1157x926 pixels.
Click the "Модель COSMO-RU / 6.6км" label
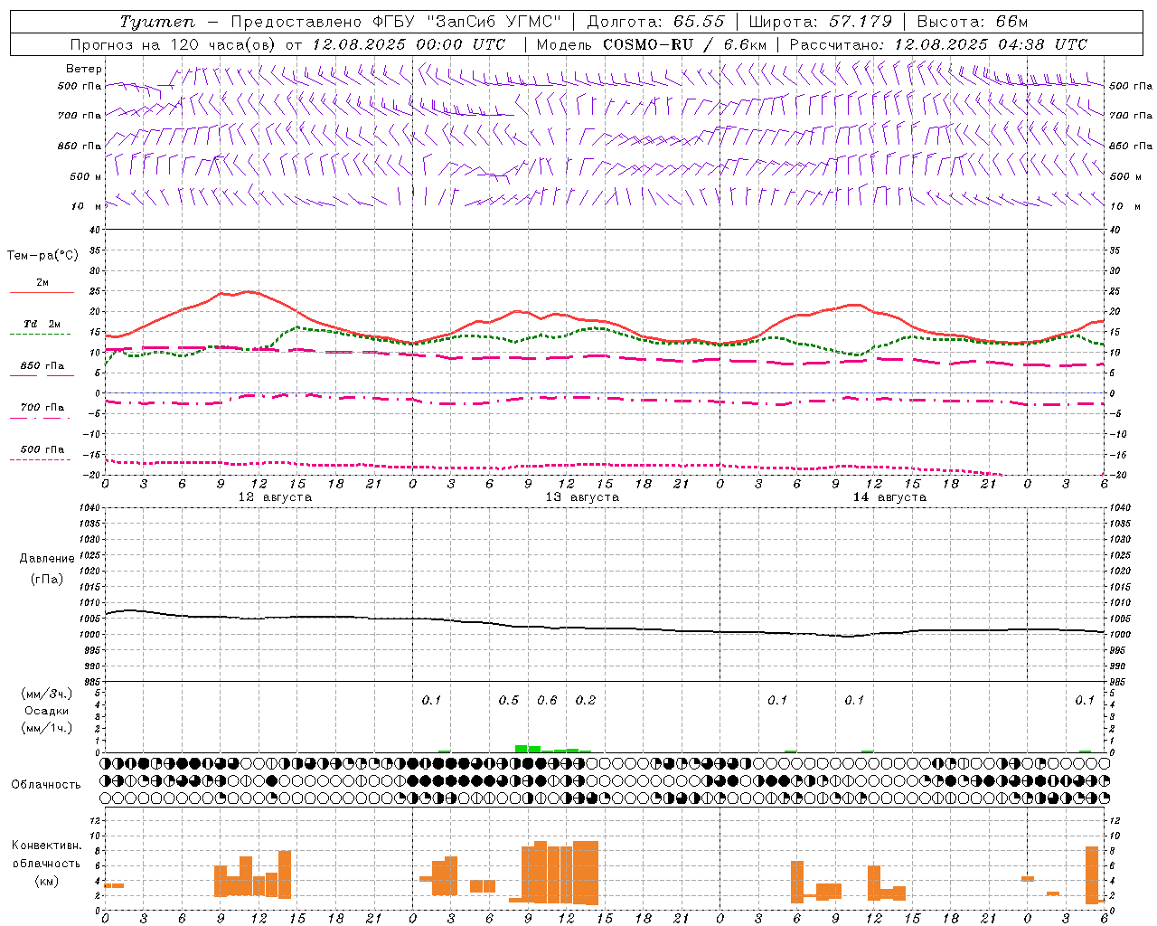pos(652,44)
